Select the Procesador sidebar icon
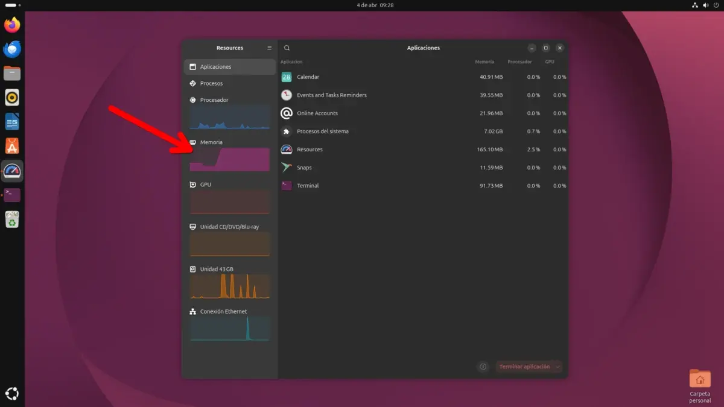The image size is (724, 407). [194, 99]
